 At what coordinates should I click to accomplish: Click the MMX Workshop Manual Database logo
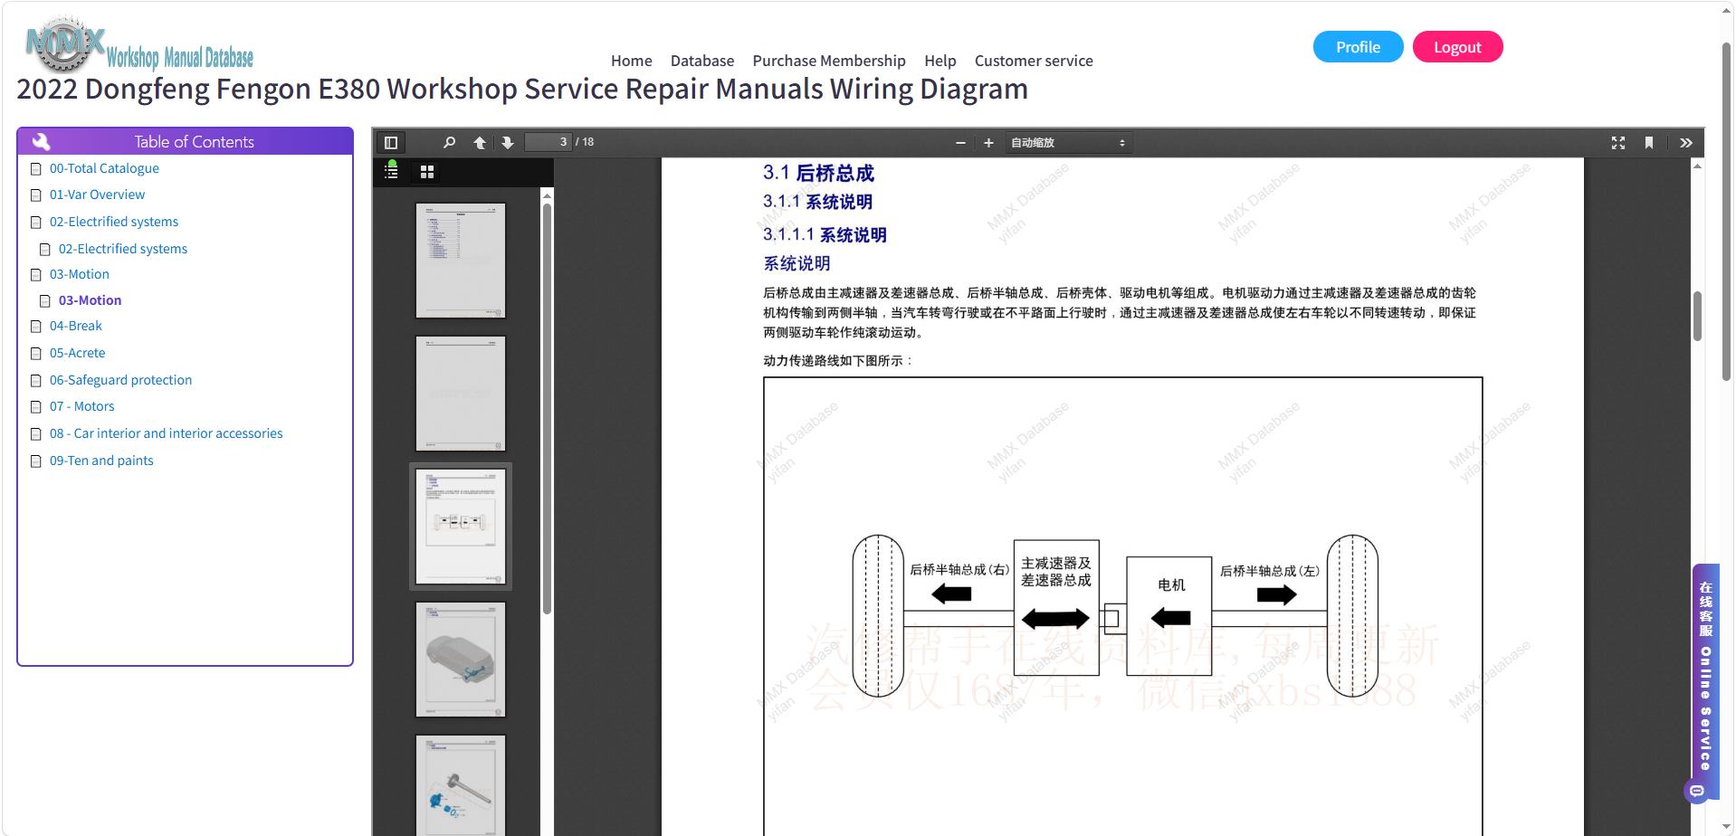(x=140, y=45)
